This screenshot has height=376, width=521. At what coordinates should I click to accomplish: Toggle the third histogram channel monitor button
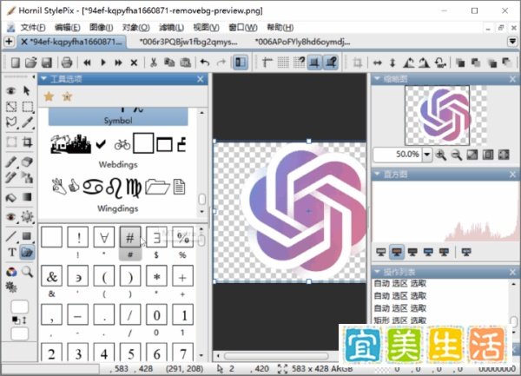412,252
